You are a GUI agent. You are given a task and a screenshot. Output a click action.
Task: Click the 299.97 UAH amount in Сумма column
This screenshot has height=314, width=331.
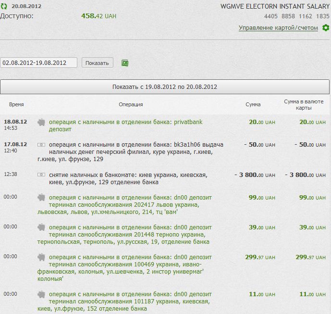(x=260, y=257)
